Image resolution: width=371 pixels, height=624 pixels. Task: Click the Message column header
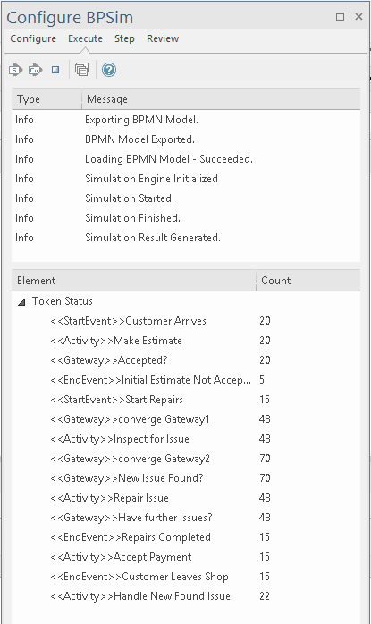click(221, 99)
